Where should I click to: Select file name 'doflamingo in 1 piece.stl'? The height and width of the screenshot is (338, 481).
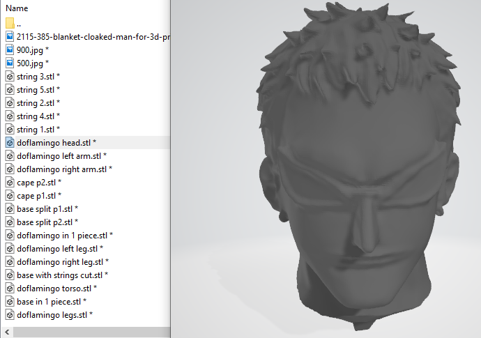62,236
